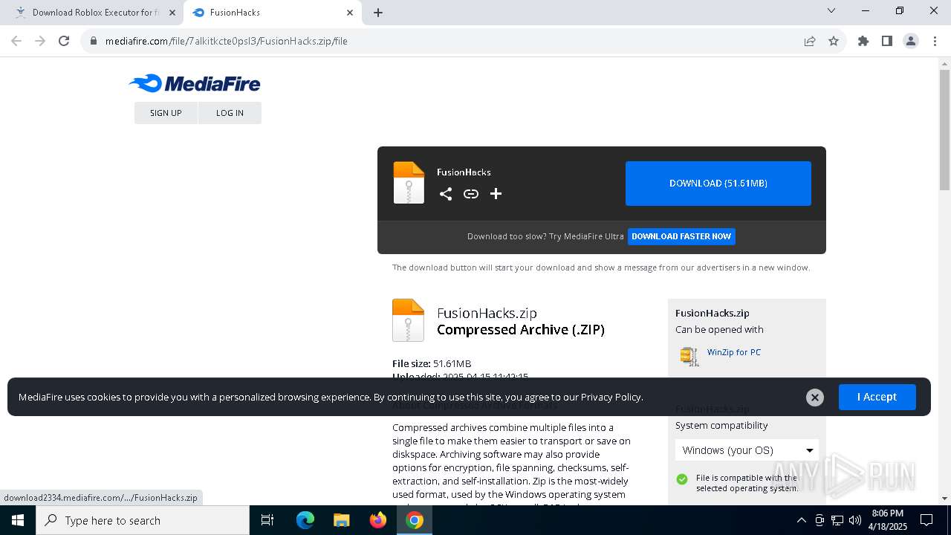Bookmark this tab with the star icon
Image resolution: width=951 pixels, height=535 pixels.
coord(834,41)
